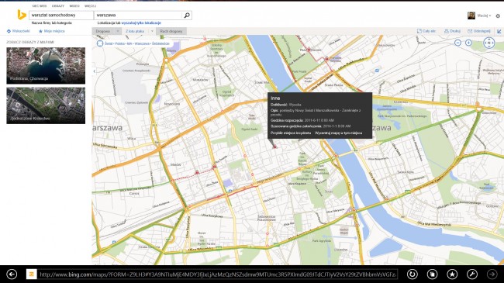Viewport: 504px width, 283px height.
Task: Open the settings gear icon
Action: 498,16
